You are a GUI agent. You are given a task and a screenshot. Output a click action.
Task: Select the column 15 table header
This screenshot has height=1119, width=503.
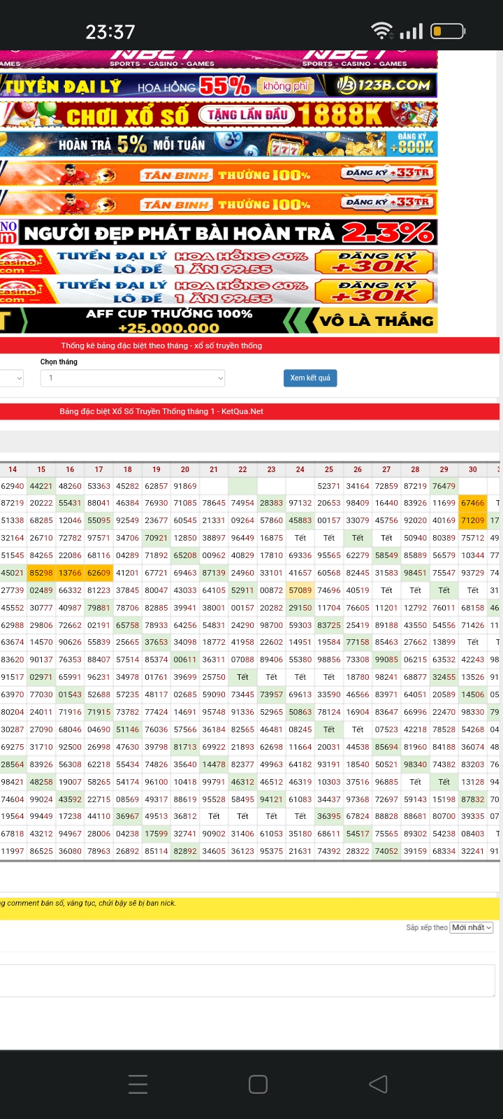coord(41,469)
